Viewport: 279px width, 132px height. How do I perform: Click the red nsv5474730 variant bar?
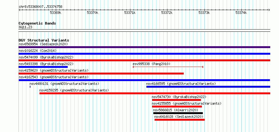click(176, 100)
